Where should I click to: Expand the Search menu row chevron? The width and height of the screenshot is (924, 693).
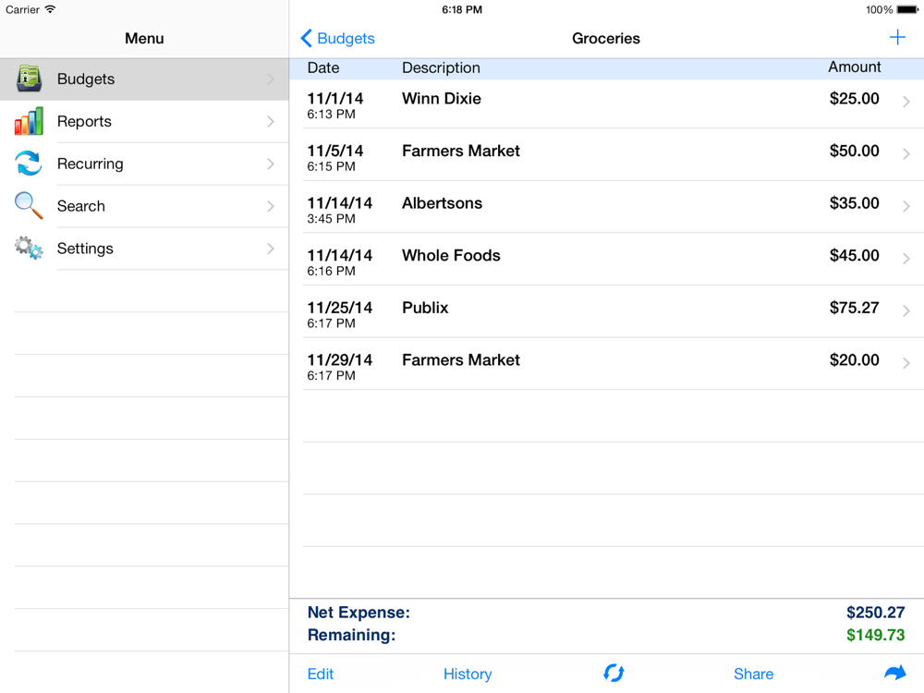[271, 206]
